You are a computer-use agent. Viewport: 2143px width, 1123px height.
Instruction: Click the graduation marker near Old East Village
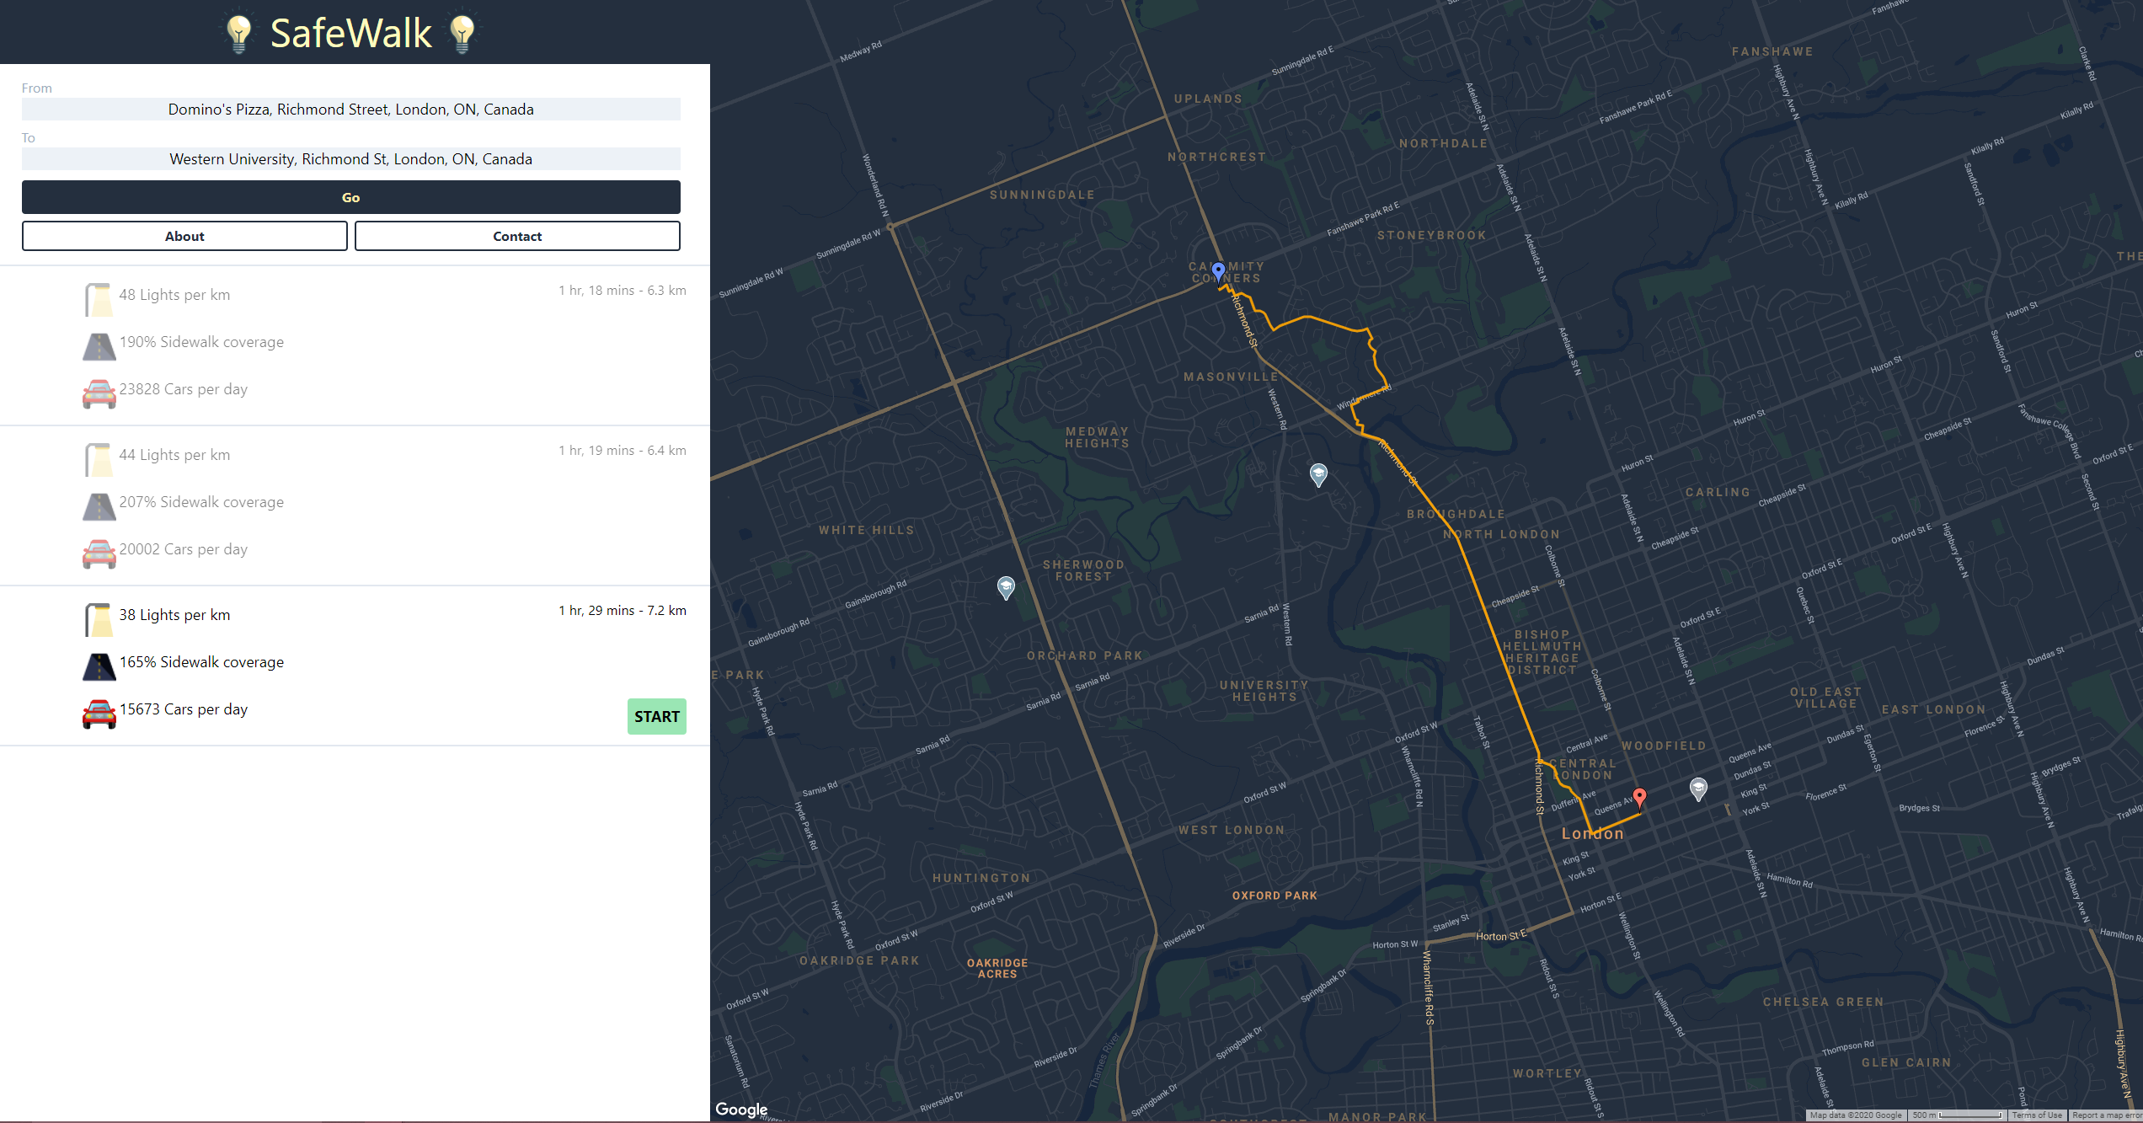pos(1698,789)
